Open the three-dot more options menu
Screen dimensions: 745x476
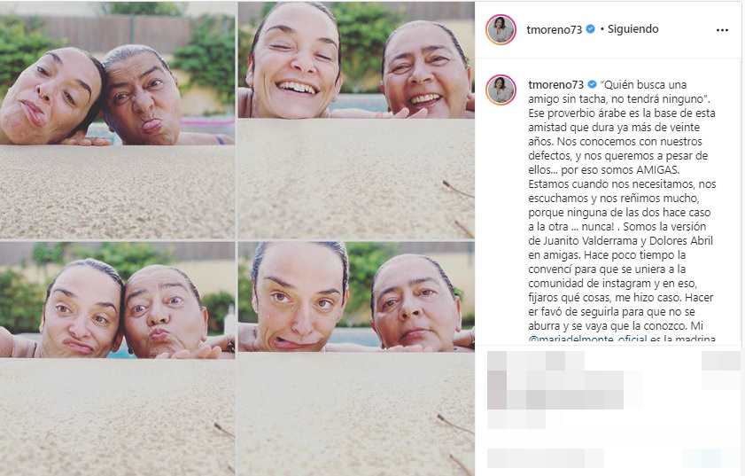tap(722, 30)
